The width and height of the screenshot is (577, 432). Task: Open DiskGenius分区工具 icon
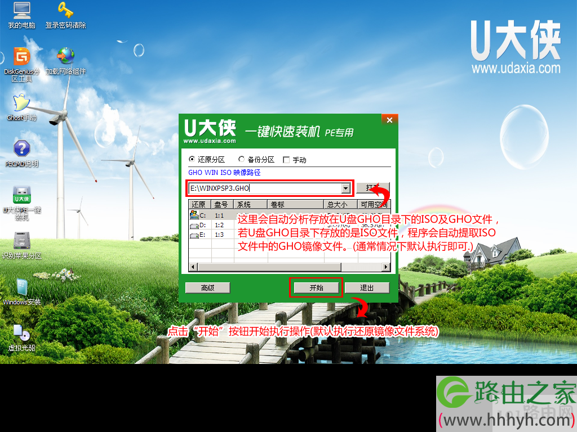coord(22,64)
